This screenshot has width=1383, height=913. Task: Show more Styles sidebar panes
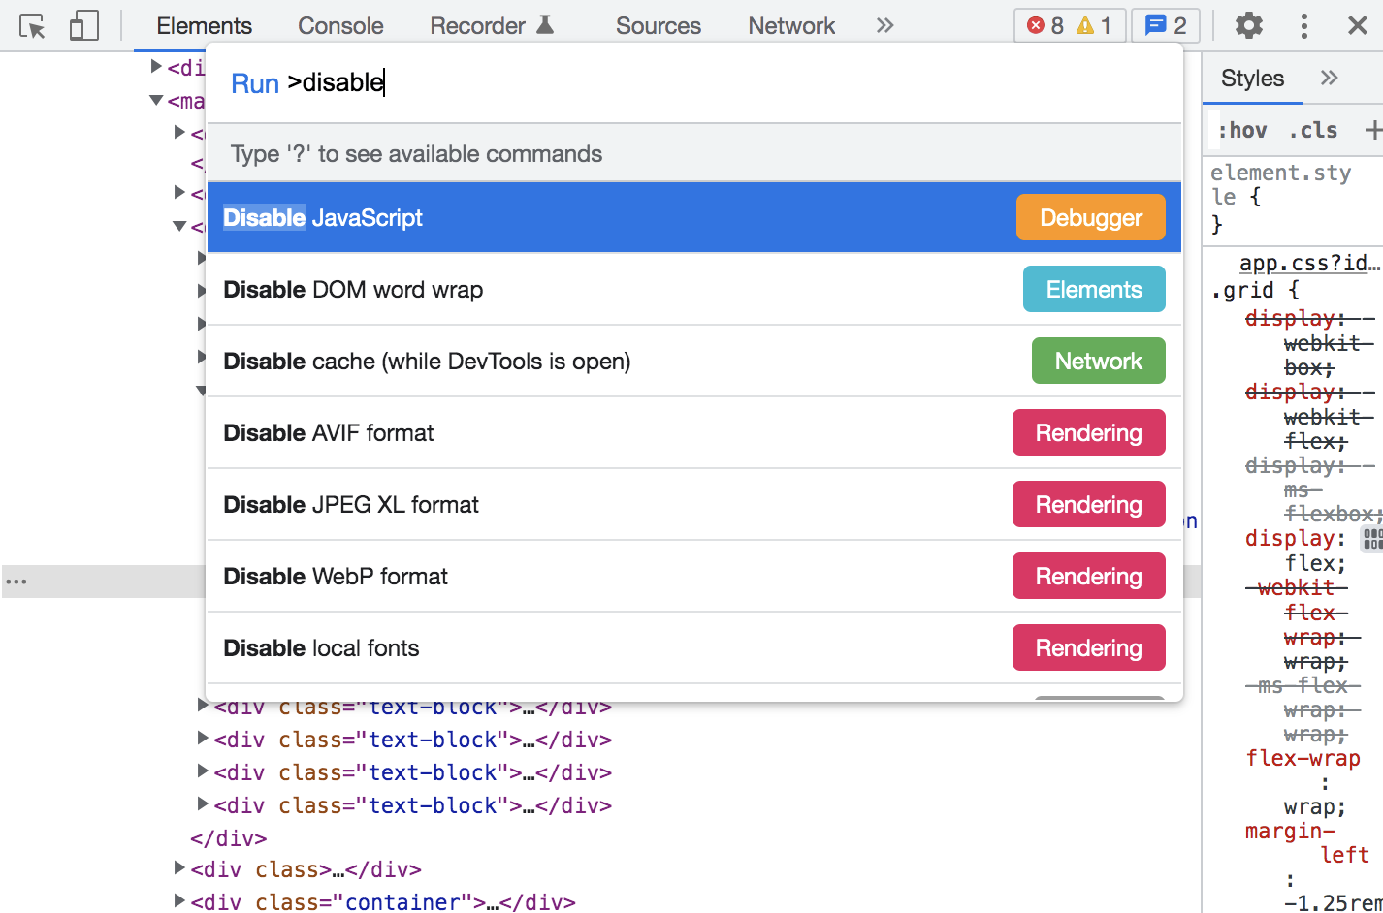click(x=1329, y=79)
